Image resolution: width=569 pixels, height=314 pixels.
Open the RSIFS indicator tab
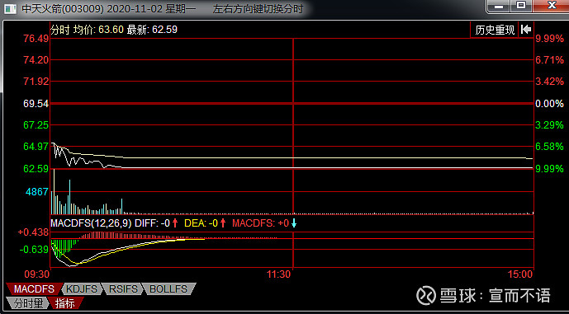click(x=123, y=289)
